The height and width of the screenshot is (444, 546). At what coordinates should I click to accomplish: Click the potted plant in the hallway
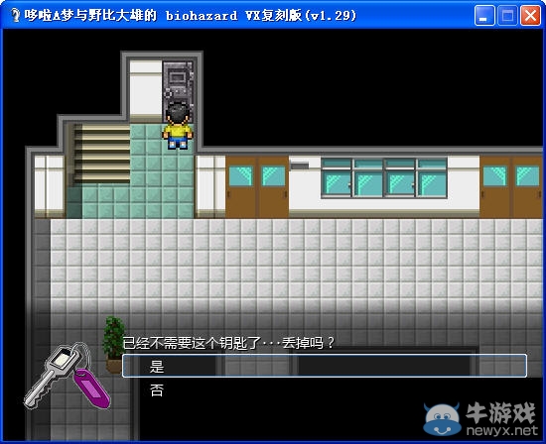point(114,344)
